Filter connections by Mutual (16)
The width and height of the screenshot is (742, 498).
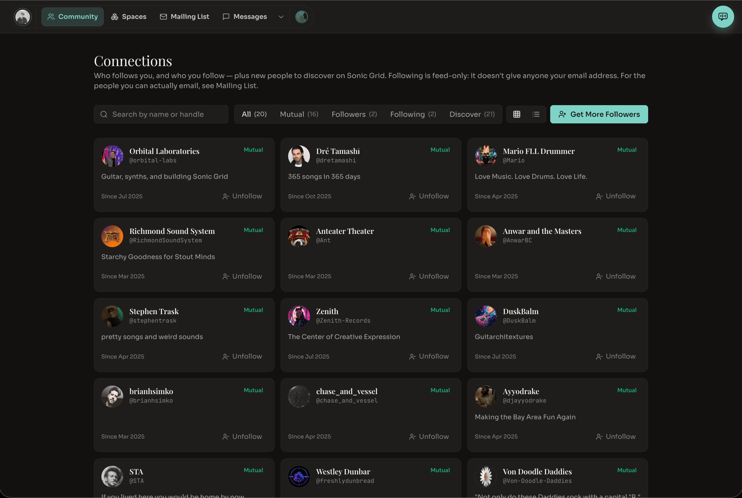[x=299, y=114]
